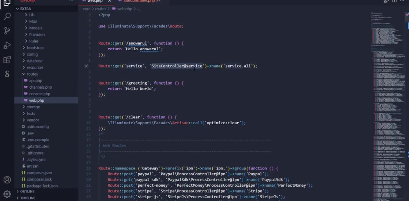Viewport: 409px width, 201px height.
Task: Click 'SiteController@service' in the code
Action: coord(177,66)
